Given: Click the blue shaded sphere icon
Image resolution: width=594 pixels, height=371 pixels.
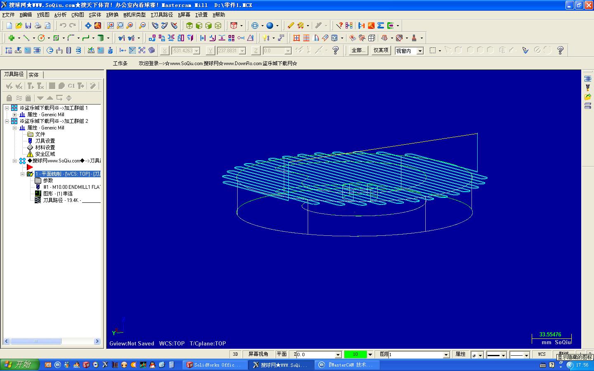Looking at the screenshot, I should pos(270,26).
